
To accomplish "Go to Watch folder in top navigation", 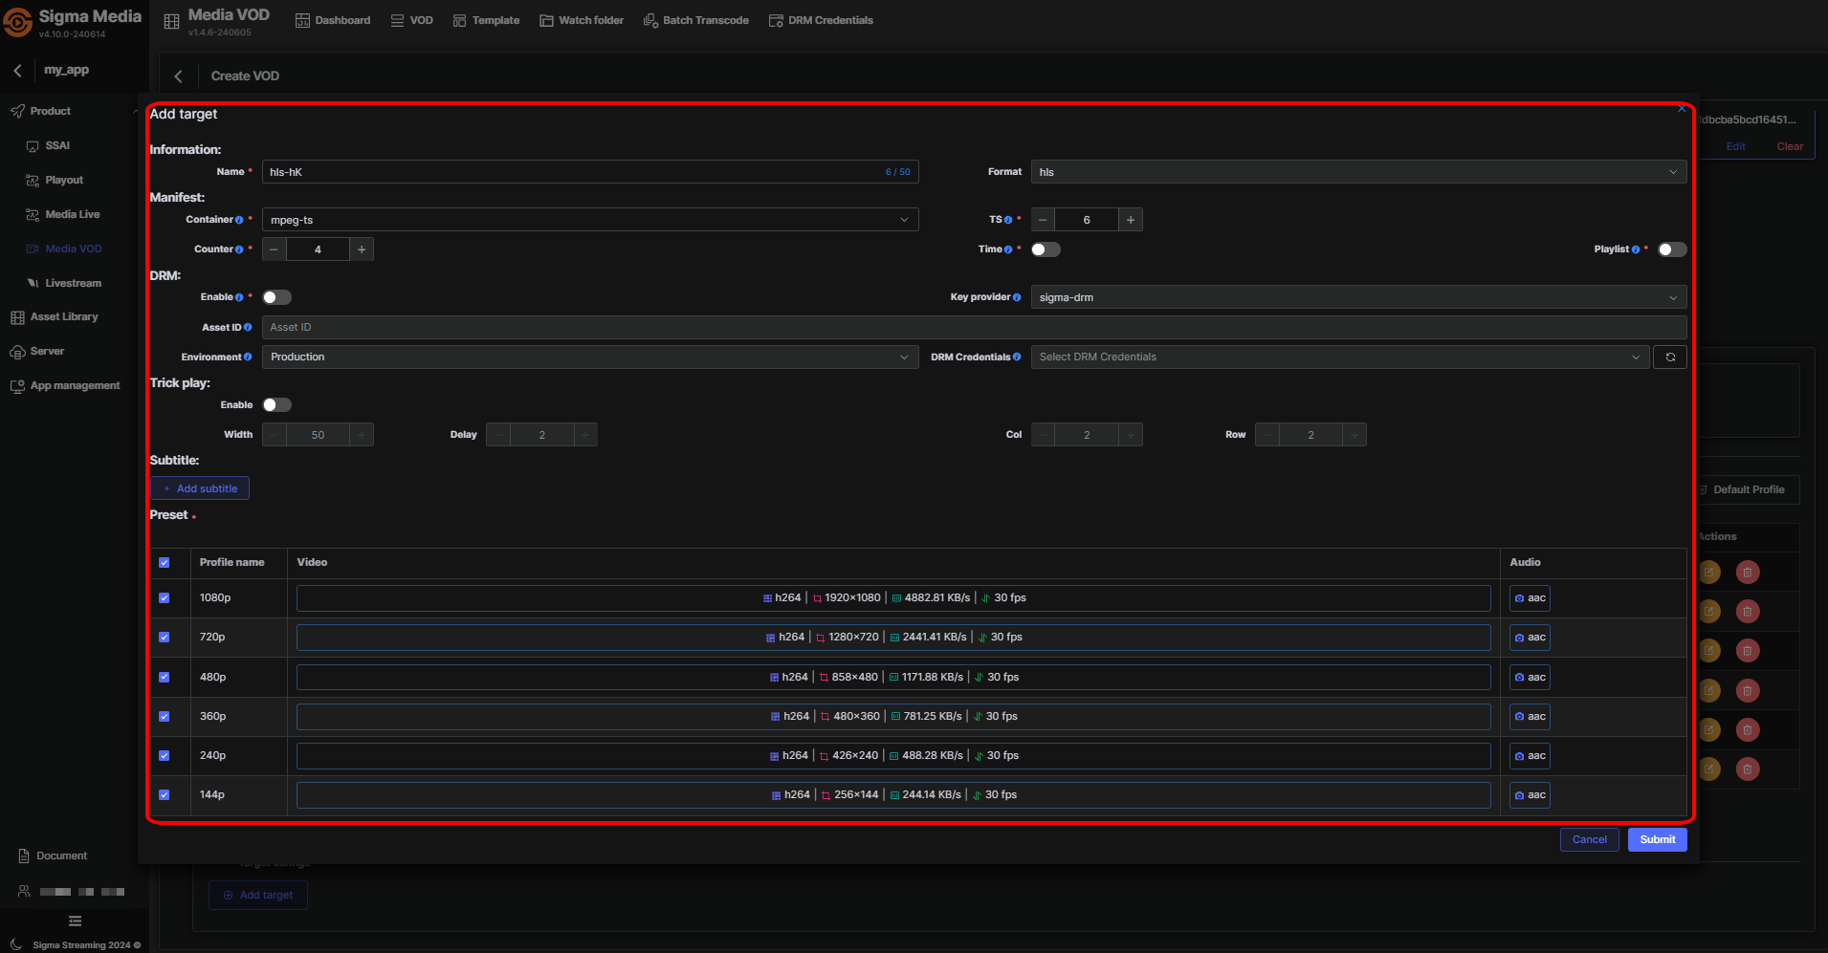I will (582, 20).
